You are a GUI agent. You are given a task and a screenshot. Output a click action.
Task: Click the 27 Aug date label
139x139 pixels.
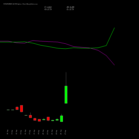(65, 132)
